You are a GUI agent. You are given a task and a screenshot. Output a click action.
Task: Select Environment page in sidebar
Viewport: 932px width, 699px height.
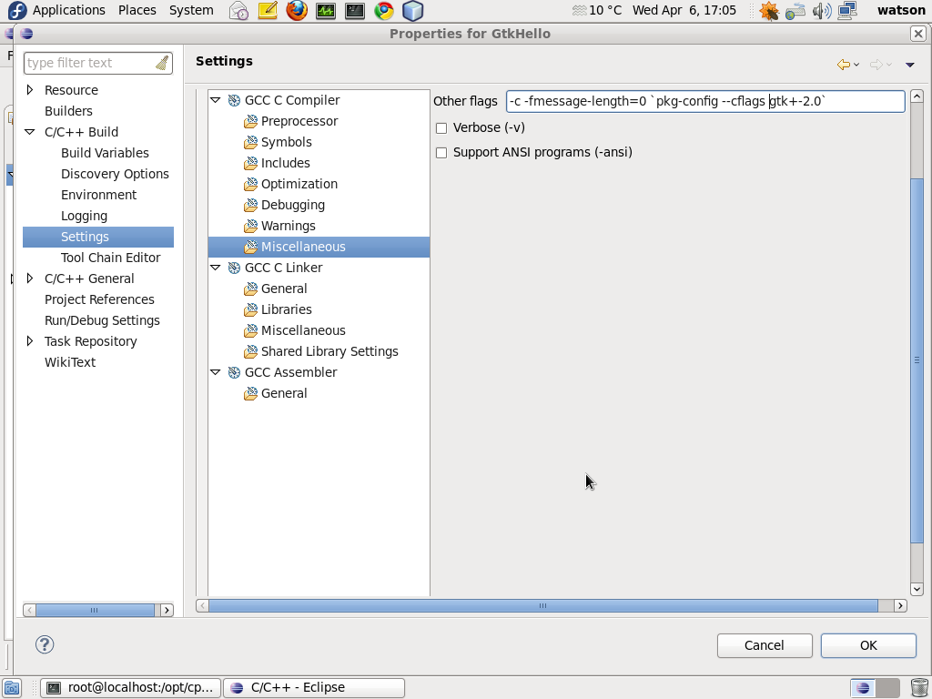98,195
